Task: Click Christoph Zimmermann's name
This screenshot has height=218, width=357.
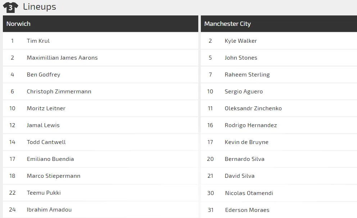Action: click(x=59, y=91)
